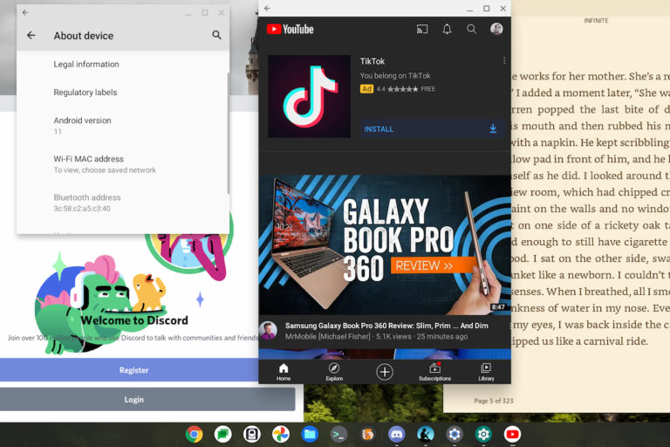Click the INFINITE book title header
Viewport: 670px width, 447px height.
tap(596, 20)
